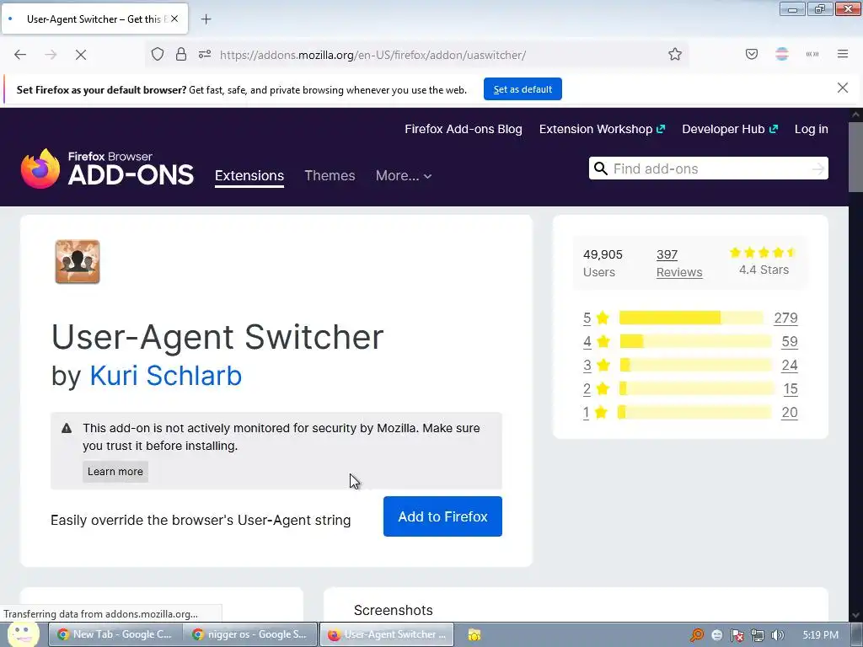
Task: Click the 2-star rating bar
Action: coord(696,388)
